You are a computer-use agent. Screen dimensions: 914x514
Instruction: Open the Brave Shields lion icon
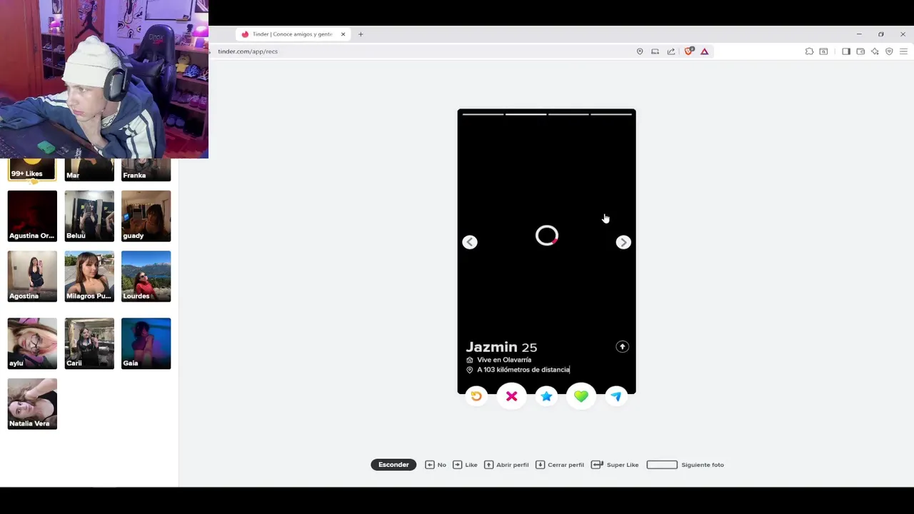pos(689,51)
